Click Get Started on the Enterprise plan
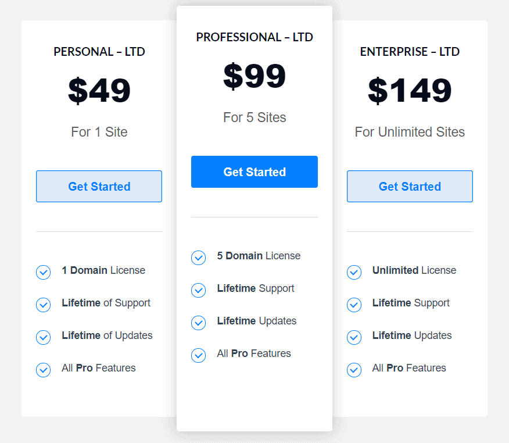 coord(410,186)
